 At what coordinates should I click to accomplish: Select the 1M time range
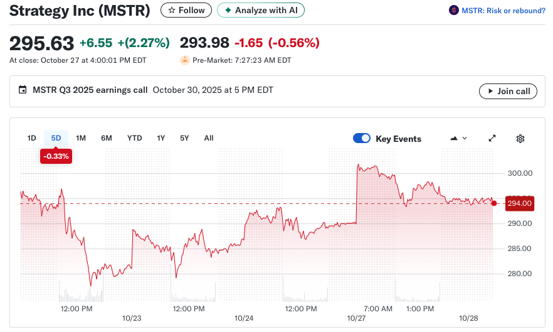pyautogui.click(x=81, y=138)
